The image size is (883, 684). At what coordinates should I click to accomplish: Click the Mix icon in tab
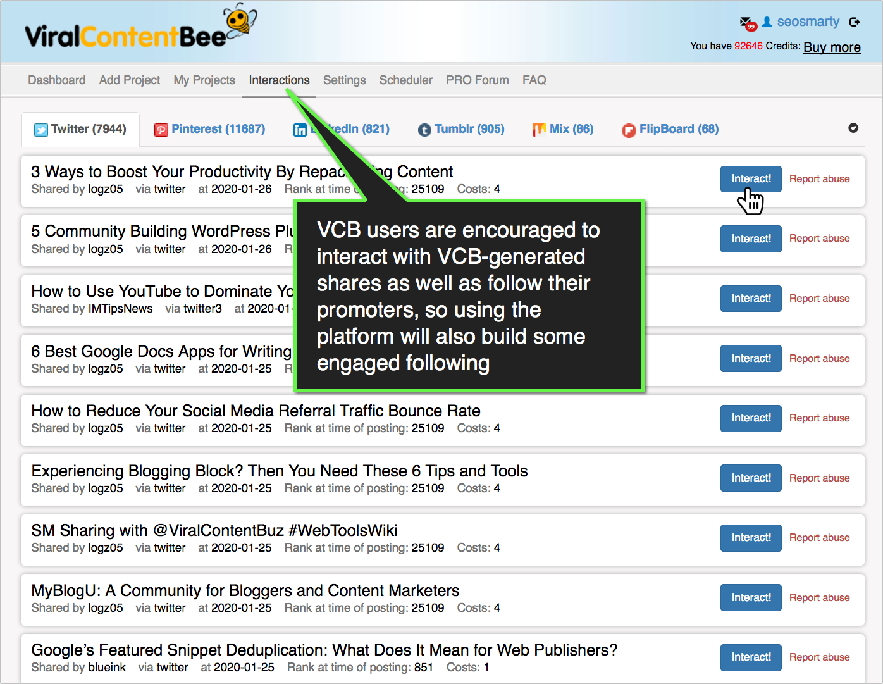[x=539, y=130]
